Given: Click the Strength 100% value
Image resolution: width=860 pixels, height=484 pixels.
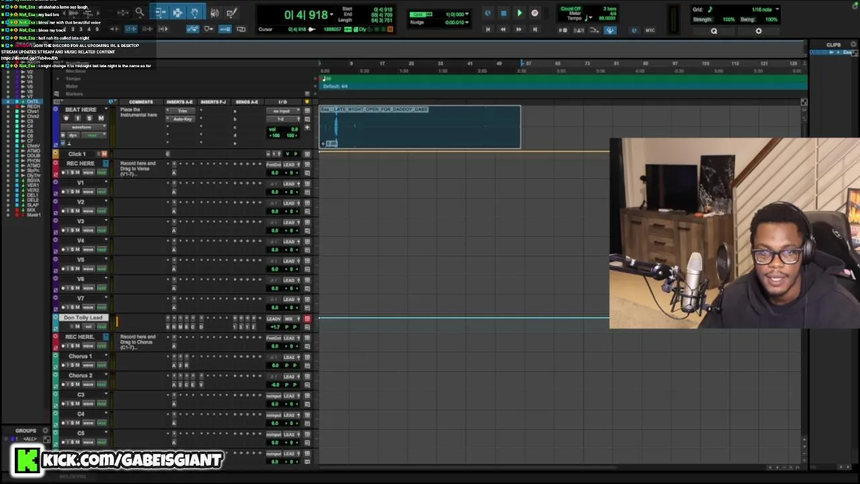Looking at the screenshot, I should click(728, 19).
